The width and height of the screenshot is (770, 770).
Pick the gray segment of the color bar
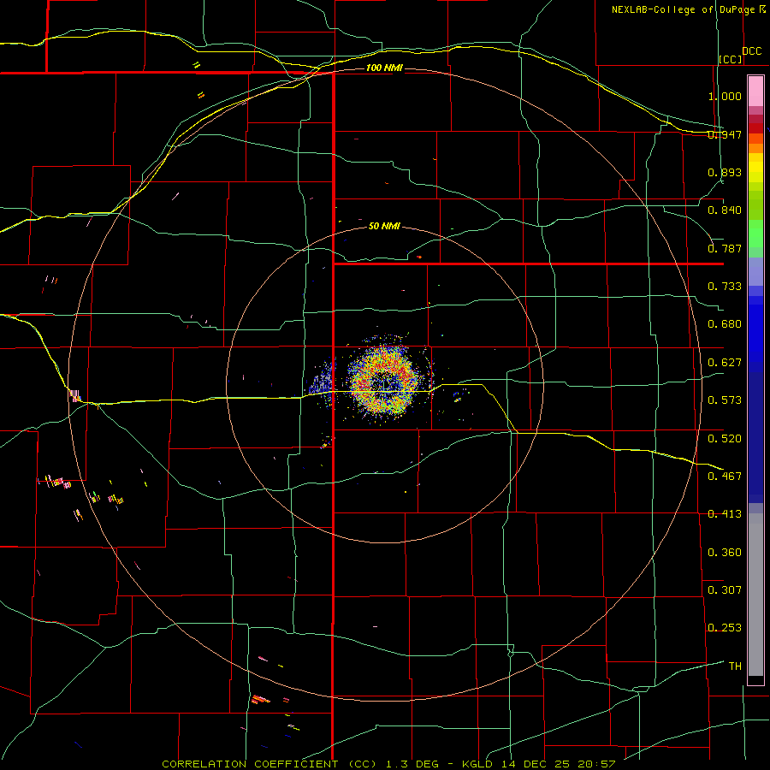coord(755,595)
